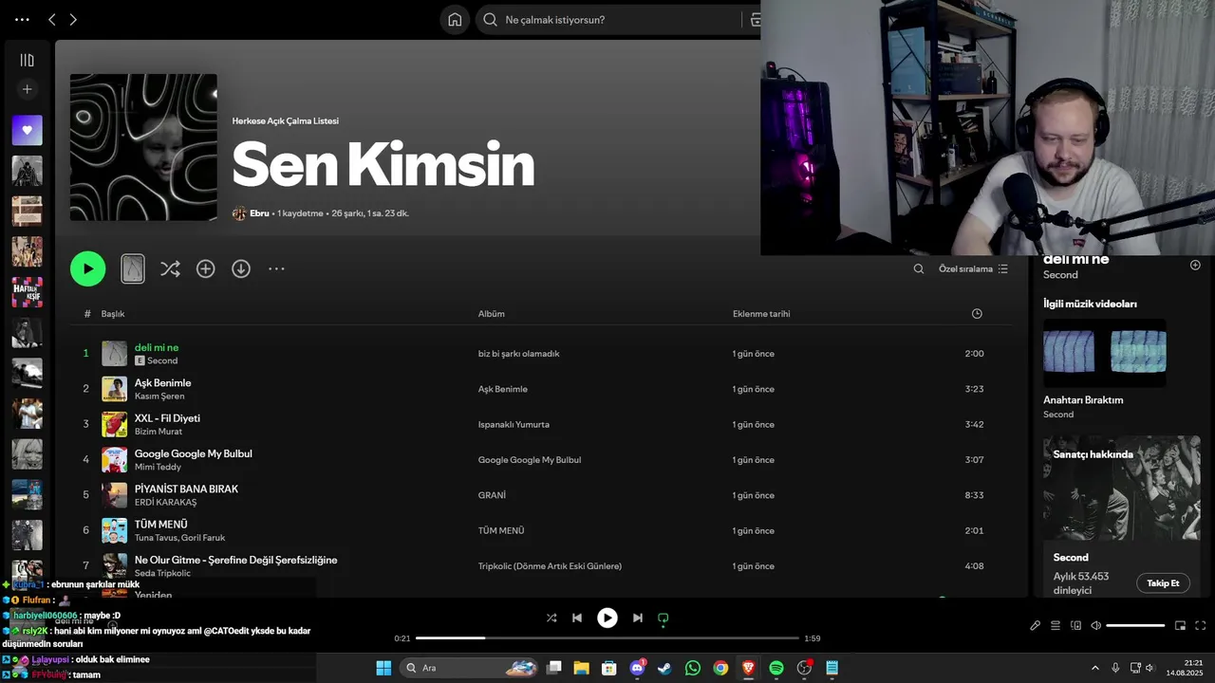Go back with the left arrow
1215x683 pixels.
[52, 19]
